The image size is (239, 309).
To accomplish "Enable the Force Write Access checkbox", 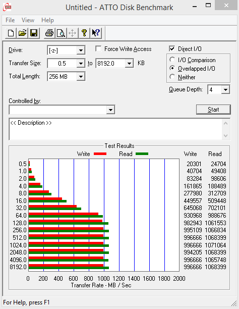I will [98, 48].
